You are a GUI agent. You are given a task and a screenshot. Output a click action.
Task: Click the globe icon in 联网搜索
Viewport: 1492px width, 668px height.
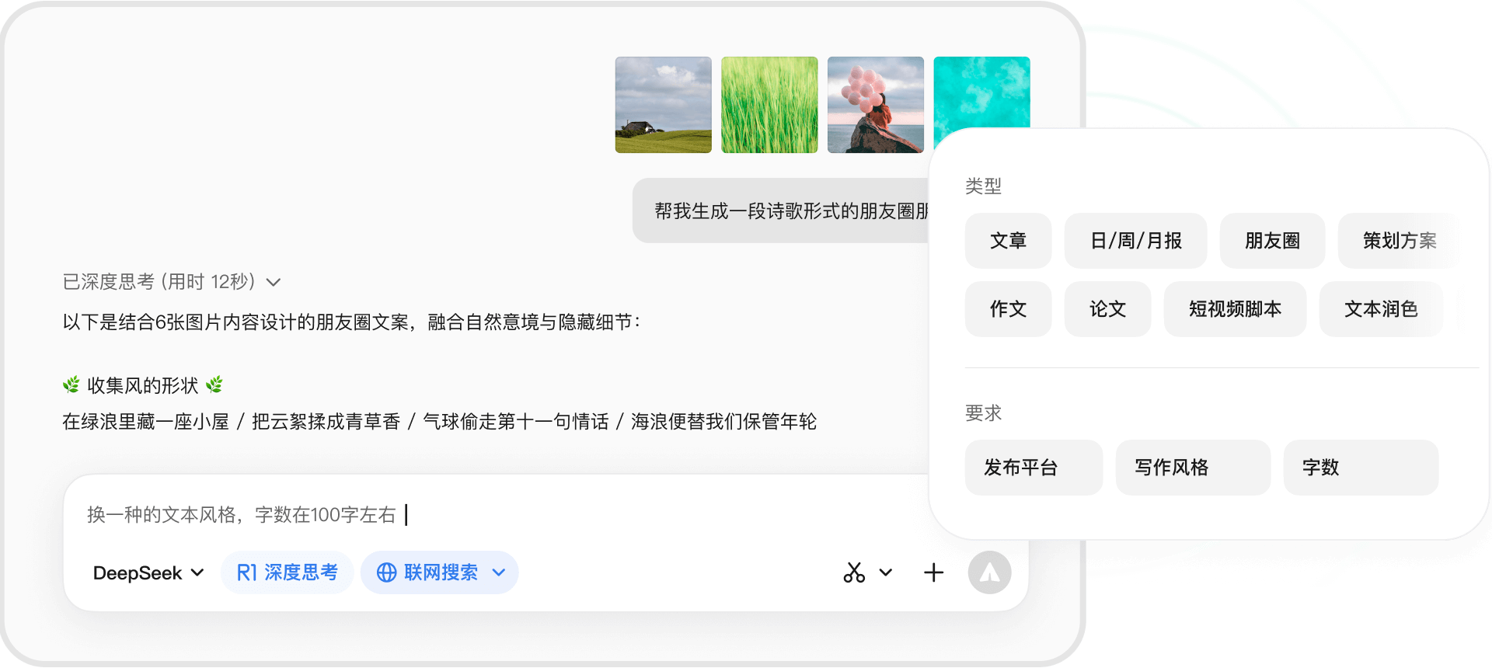coord(386,573)
